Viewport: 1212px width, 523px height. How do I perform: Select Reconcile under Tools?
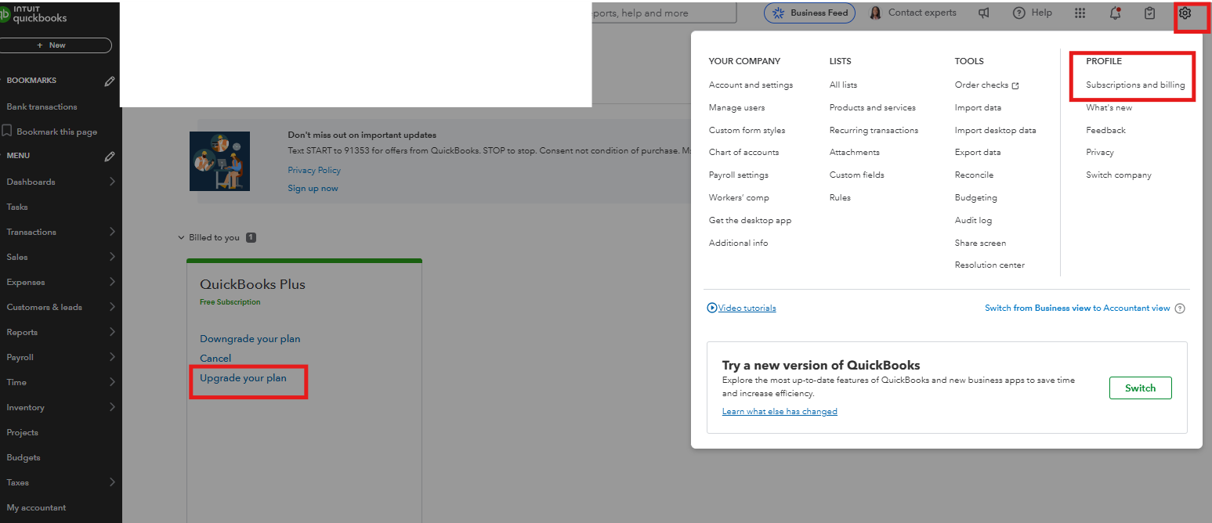click(974, 175)
